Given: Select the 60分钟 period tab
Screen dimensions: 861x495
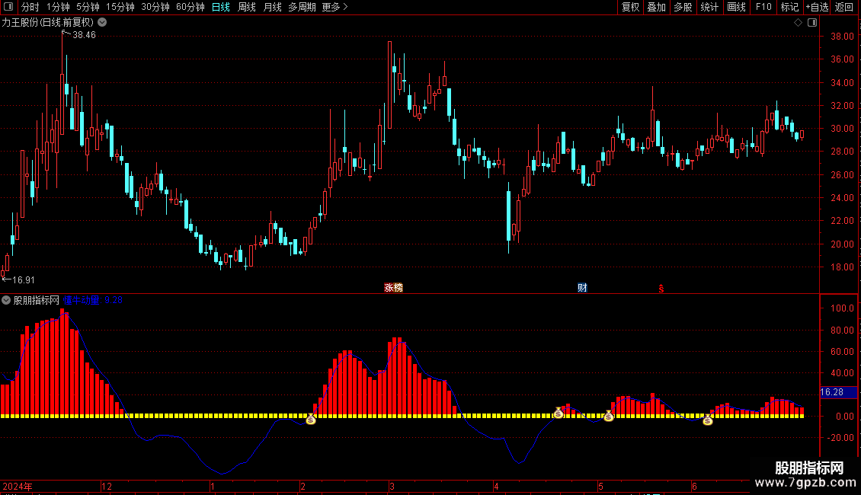Looking at the screenshot, I should pos(190,7).
